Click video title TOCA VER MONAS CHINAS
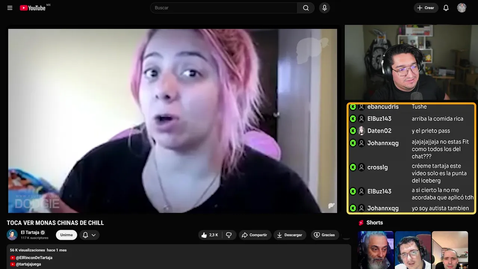478x269 pixels. click(x=55, y=223)
